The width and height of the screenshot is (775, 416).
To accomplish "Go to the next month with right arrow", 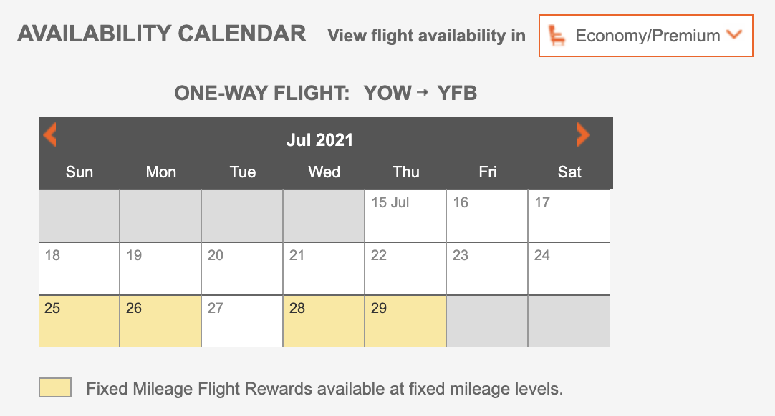I will pyautogui.click(x=583, y=134).
